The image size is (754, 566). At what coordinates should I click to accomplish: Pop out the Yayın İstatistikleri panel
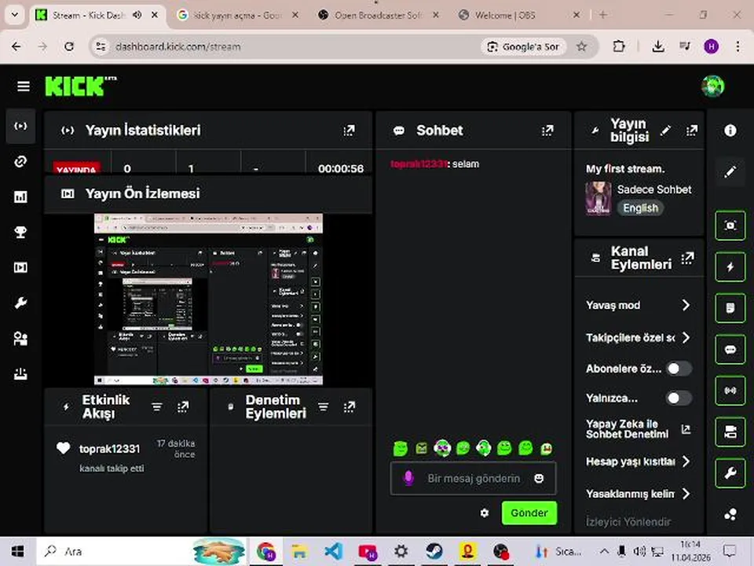point(349,130)
